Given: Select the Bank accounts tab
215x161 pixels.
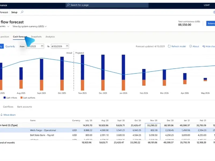Looking at the screenshot, I should click(24, 107).
